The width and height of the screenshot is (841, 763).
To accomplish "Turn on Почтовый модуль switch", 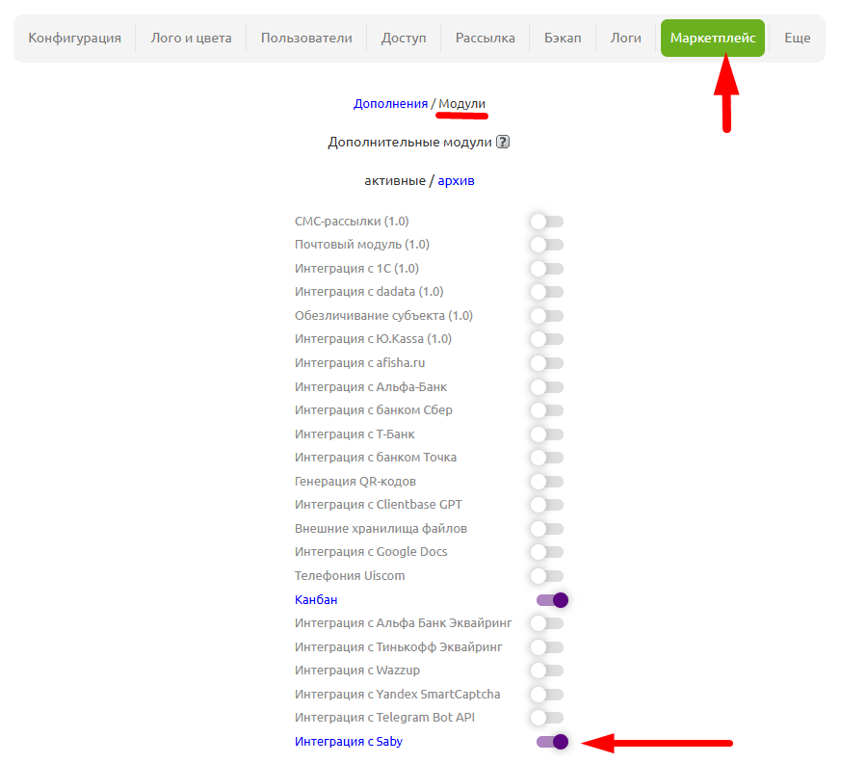I will coord(546,245).
